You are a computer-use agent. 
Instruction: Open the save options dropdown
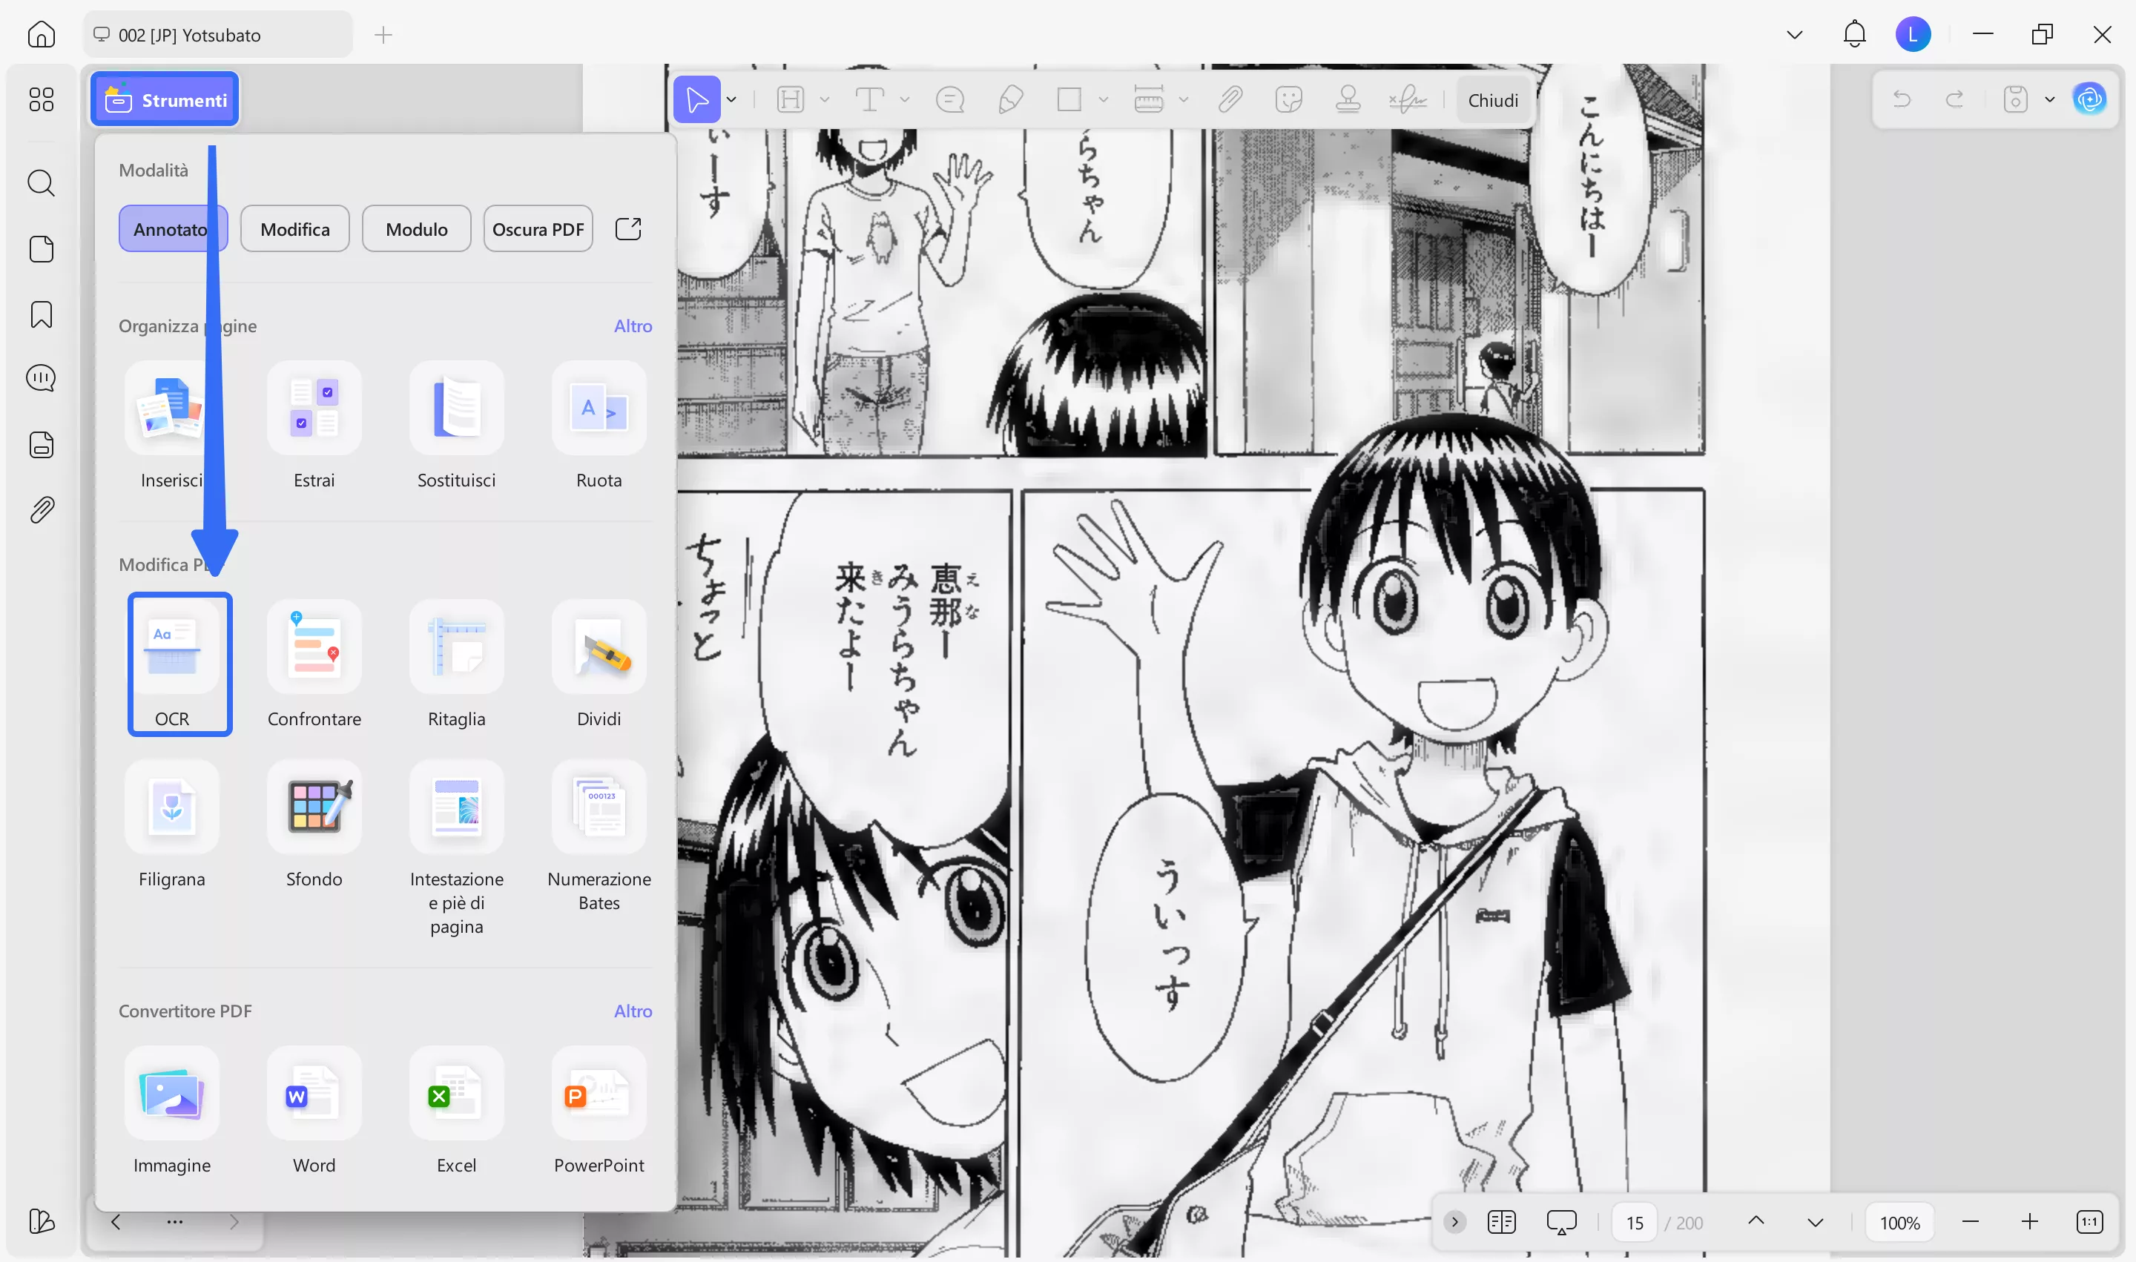(2050, 99)
